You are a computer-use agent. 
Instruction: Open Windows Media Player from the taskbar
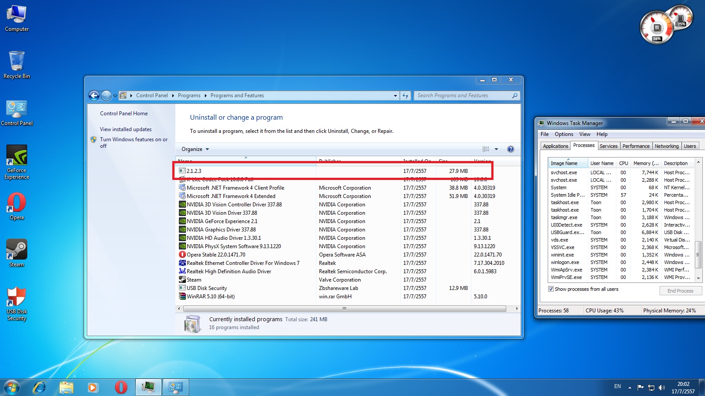coord(93,387)
